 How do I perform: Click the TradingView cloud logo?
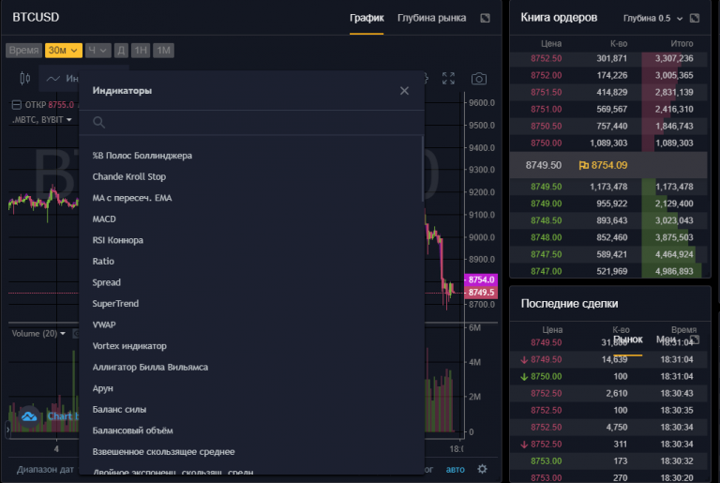tap(29, 415)
